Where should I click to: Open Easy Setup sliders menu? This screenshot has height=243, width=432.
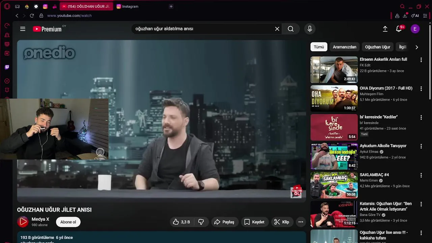425,16
